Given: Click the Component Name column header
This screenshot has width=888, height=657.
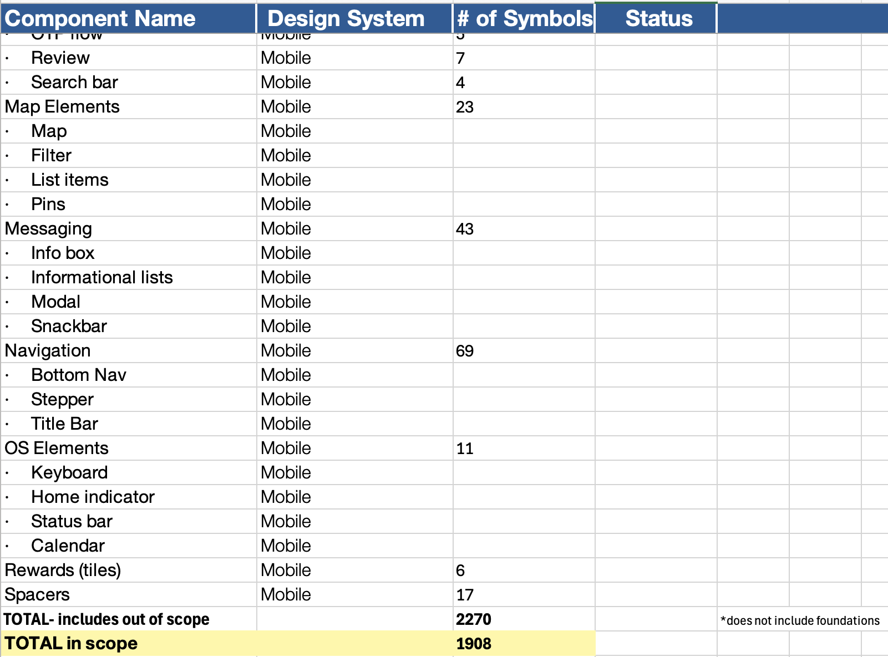Looking at the screenshot, I should point(100,19).
